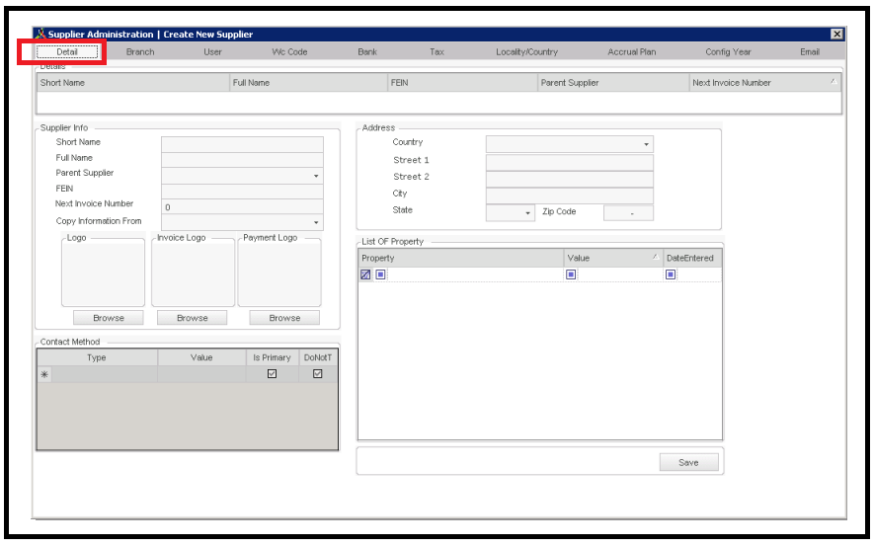Click the sort arrow in Next Invoice Number header

tap(834, 81)
